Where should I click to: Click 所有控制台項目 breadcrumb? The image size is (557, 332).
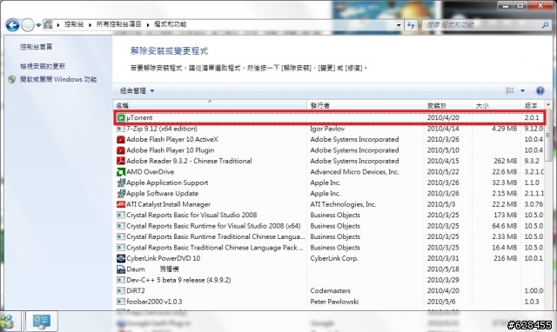(118, 24)
